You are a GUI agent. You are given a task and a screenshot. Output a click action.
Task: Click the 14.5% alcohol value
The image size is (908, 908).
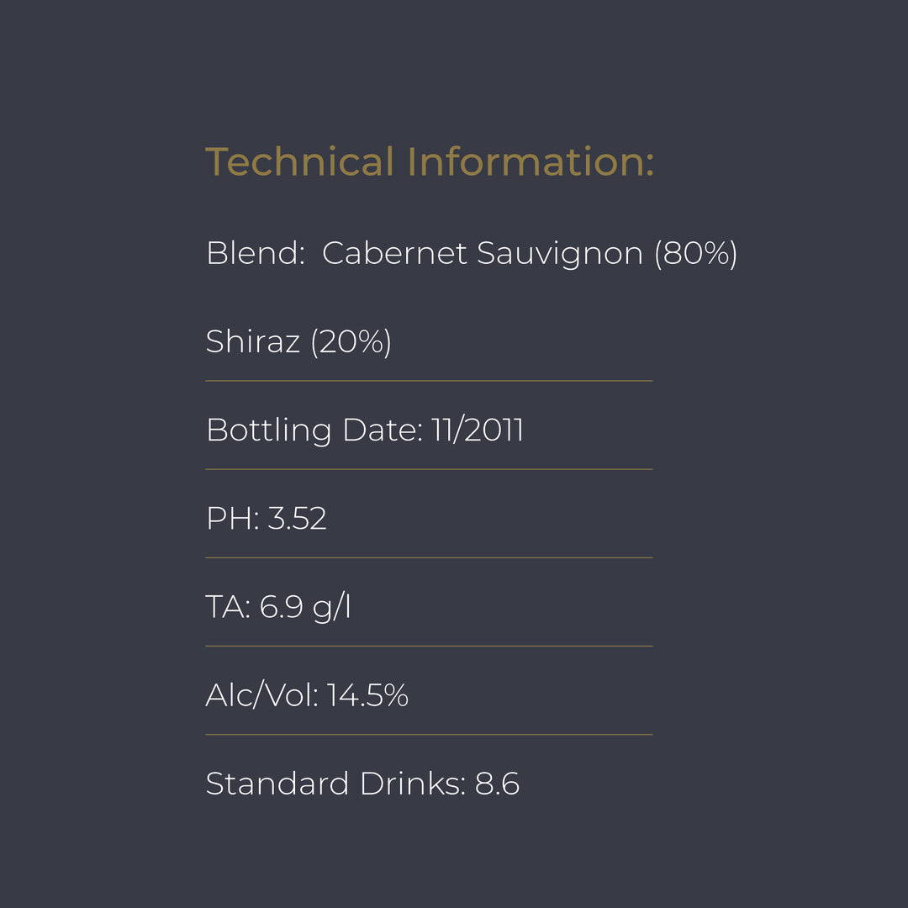367,695
